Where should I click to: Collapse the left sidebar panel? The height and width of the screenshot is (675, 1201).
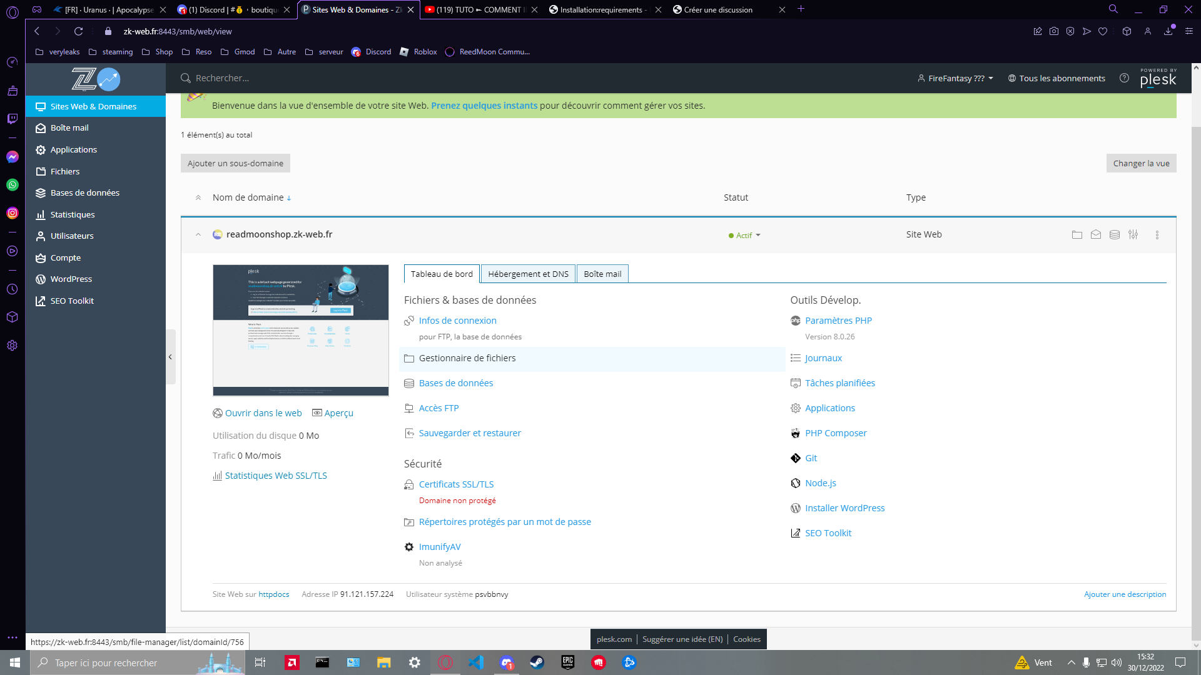[x=170, y=357]
